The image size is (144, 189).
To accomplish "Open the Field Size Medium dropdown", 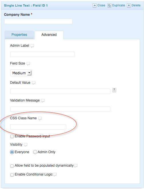I will click(21, 73).
